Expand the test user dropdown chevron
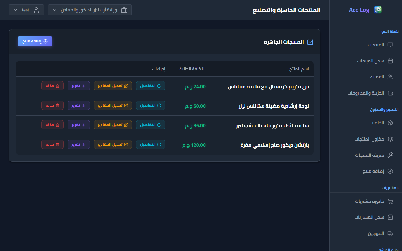Screen dimensions: 402x251 click(x=16, y=10)
